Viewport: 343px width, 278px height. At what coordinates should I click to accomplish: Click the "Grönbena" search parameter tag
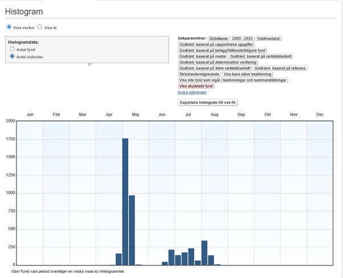[x=219, y=38]
